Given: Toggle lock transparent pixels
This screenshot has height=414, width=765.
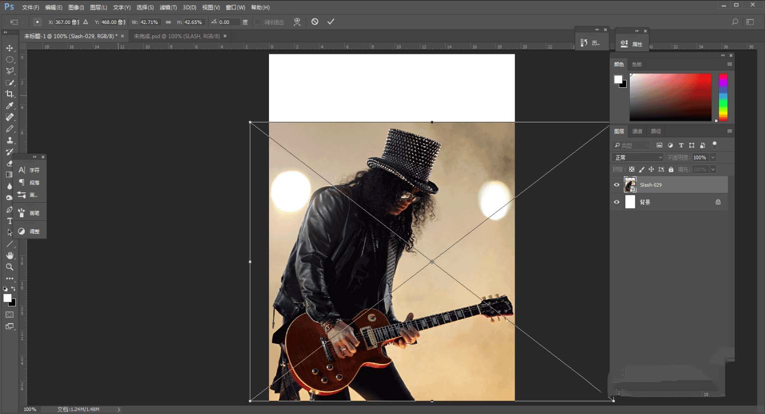Looking at the screenshot, I should 632,170.
